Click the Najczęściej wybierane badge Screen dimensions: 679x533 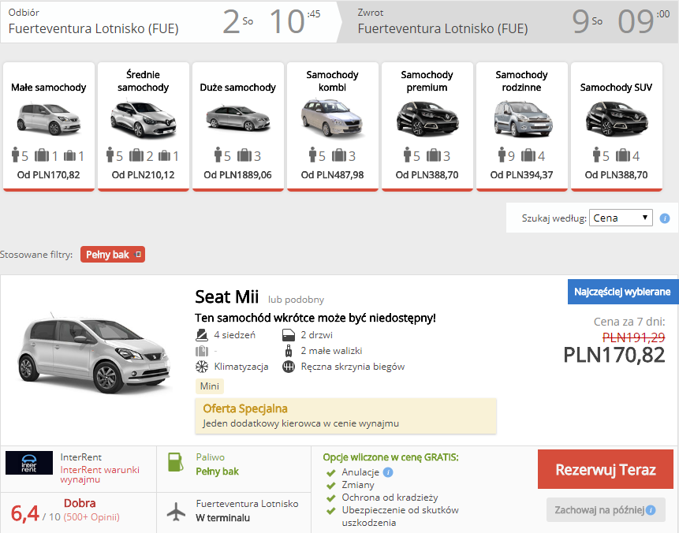click(x=622, y=292)
